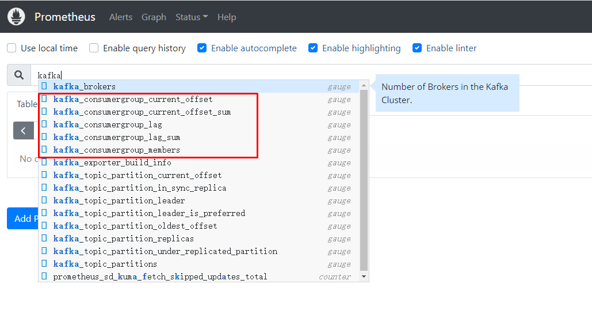Pick kafka_consumergroup_lag from autocomplete

click(x=199, y=124)
